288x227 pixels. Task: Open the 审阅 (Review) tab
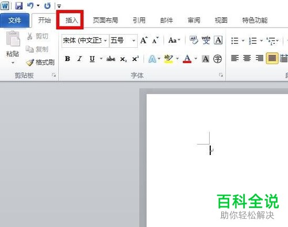[194, 20]
